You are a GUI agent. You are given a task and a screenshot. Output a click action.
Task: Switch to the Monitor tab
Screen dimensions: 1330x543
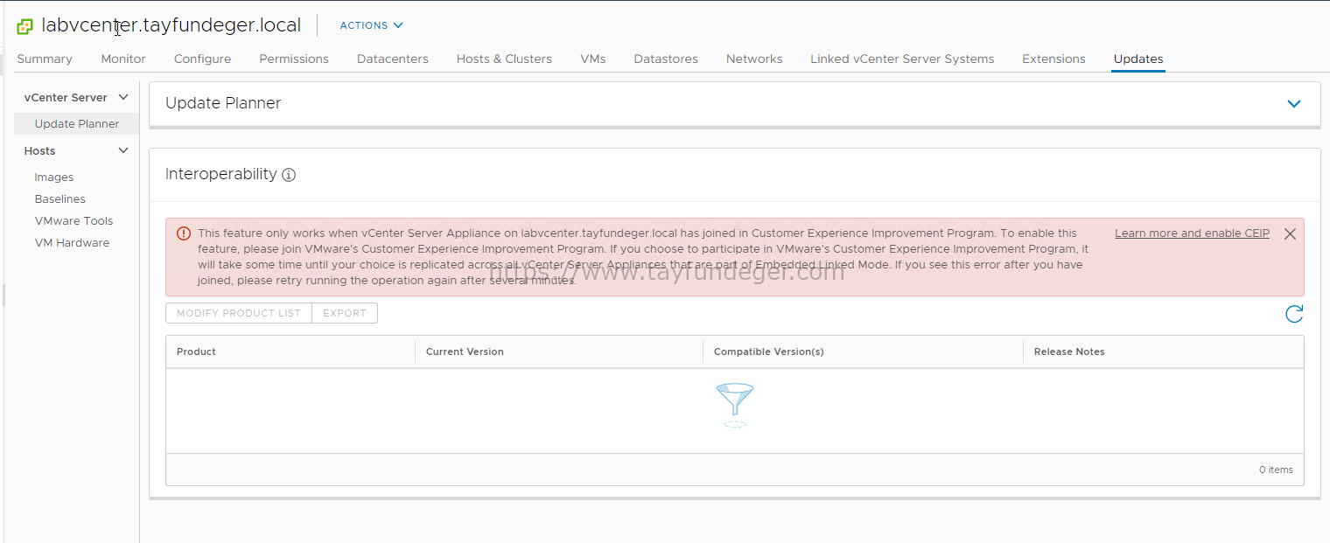pyautogui.click(x=123, y=59)
